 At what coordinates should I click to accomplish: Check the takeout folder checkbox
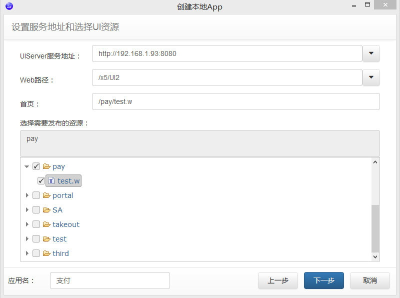click(36, 224)
